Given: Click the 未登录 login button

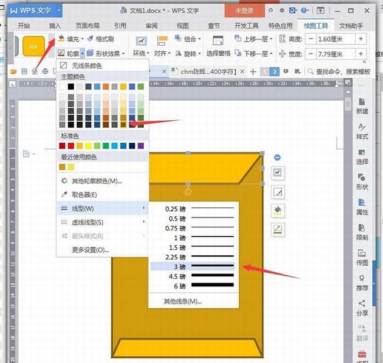Looking at the screenshot, I should click(x=245, y=11).
